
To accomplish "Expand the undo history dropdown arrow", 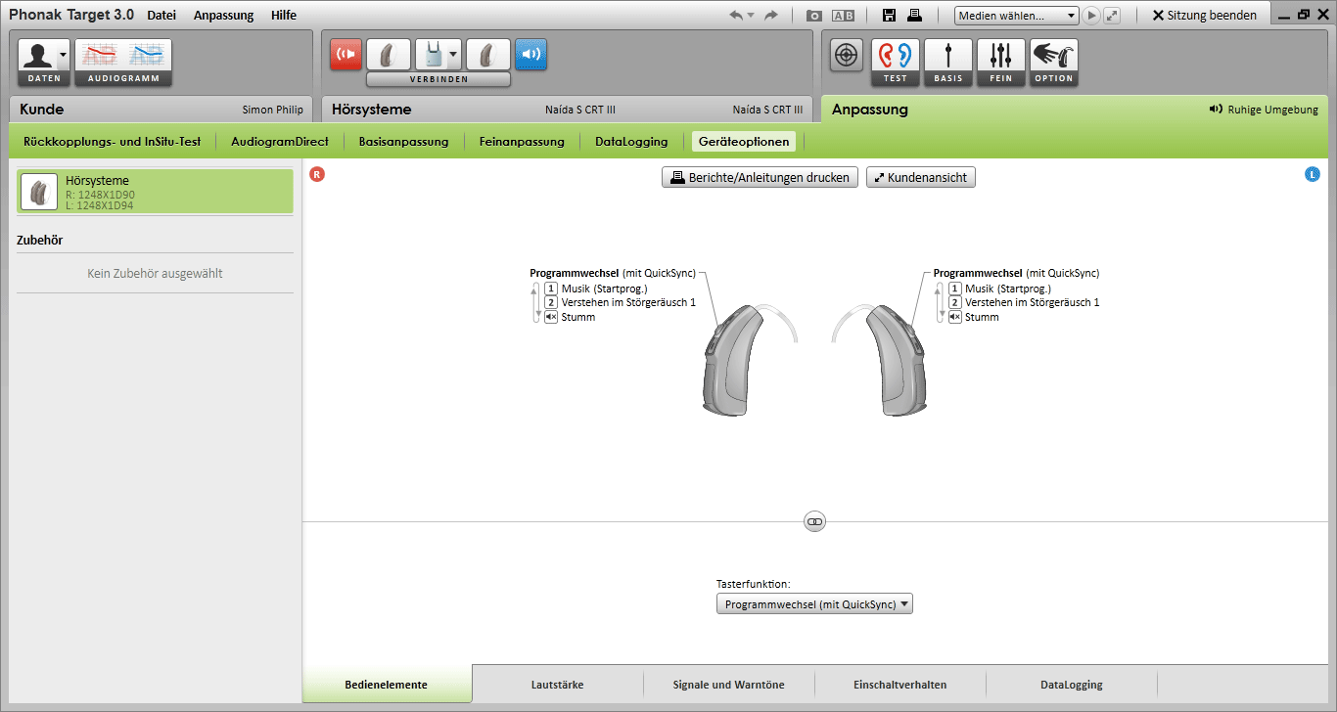I will point(751,16).
